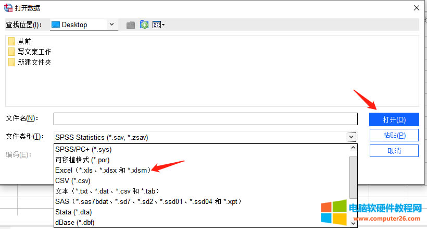Click the up one level folder icon
Screen dimensions: 427x229
pos(131,25)
